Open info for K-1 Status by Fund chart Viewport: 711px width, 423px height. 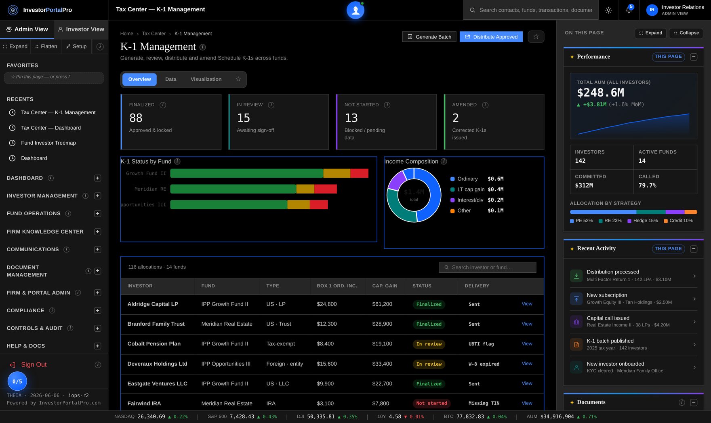click(x=177, y=162)
